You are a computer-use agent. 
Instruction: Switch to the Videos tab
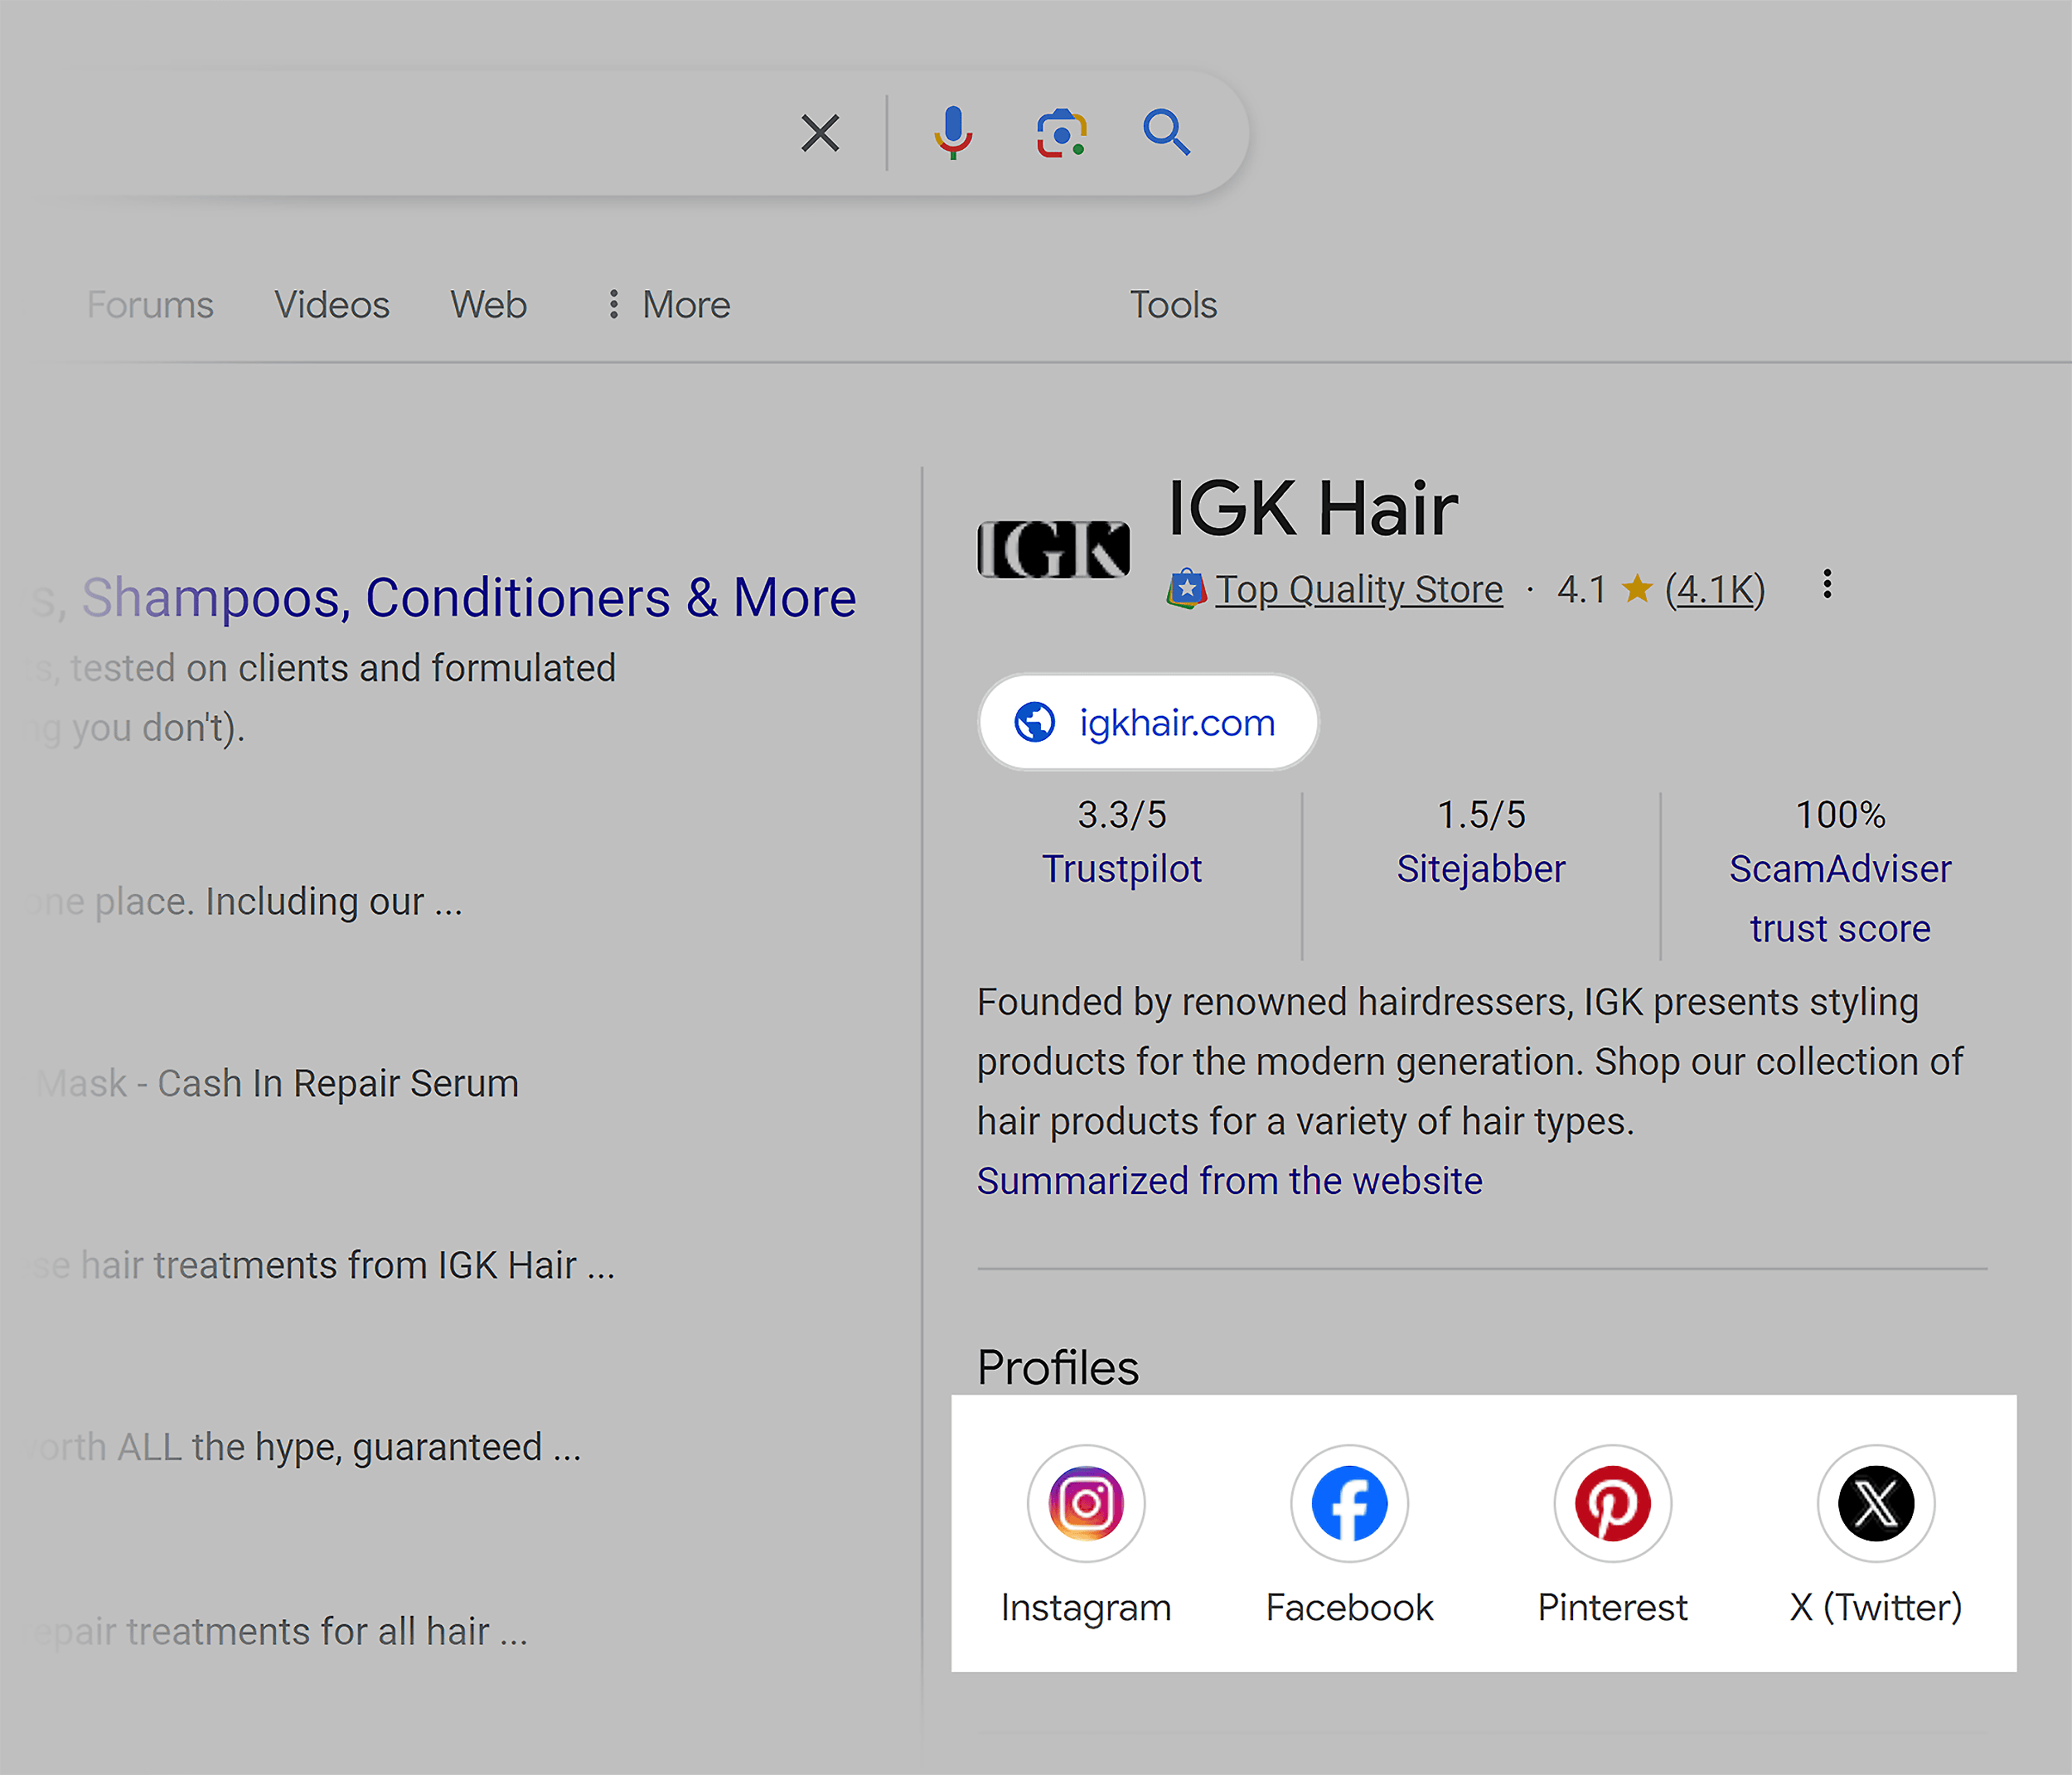tap(332, 305)
